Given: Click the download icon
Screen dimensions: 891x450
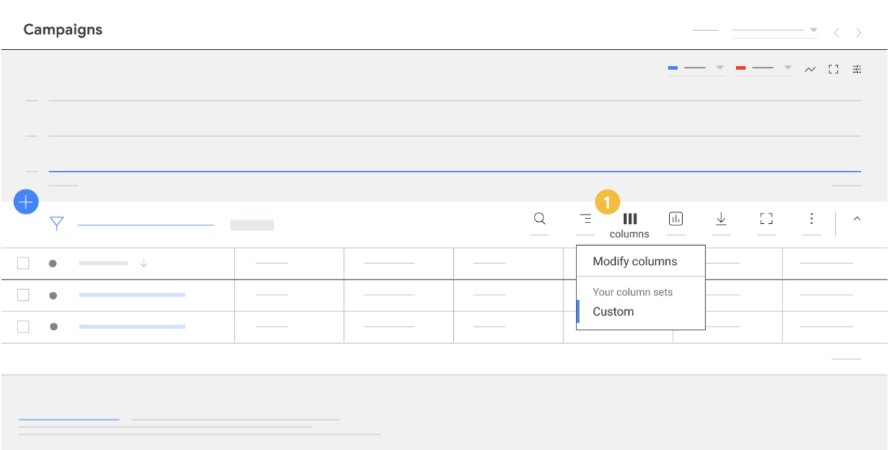Looking at the screenshot, I should click(x=721, y=219).
